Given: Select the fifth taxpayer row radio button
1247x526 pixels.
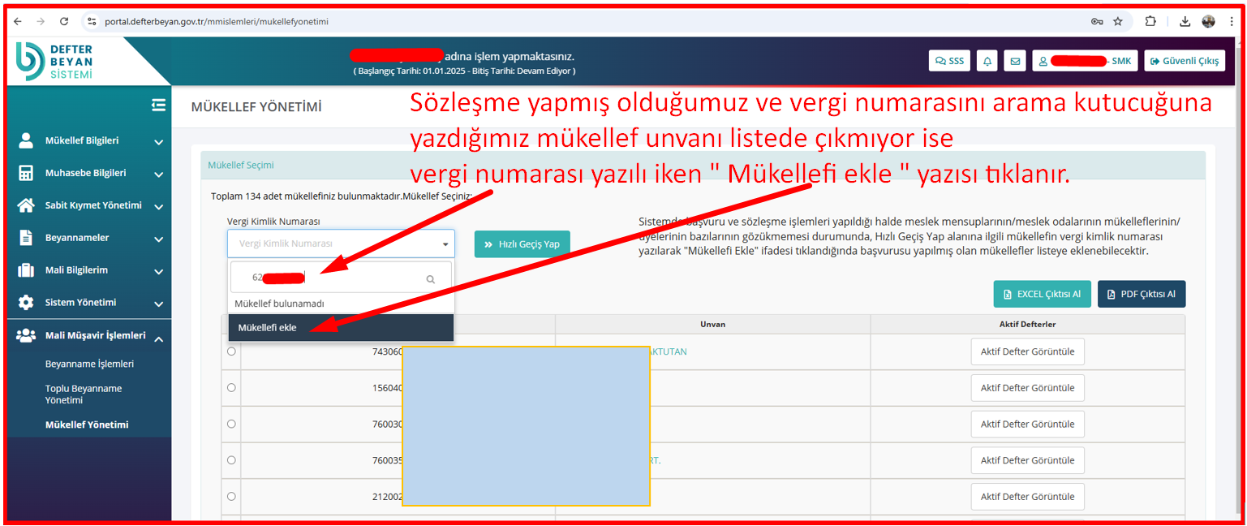Looking at the screenshot, I should click(x=231, y=496).
